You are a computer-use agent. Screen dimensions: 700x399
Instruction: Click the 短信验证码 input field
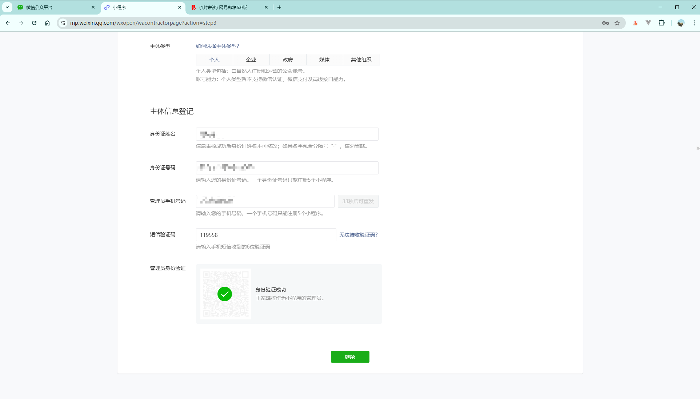[266, 235]
